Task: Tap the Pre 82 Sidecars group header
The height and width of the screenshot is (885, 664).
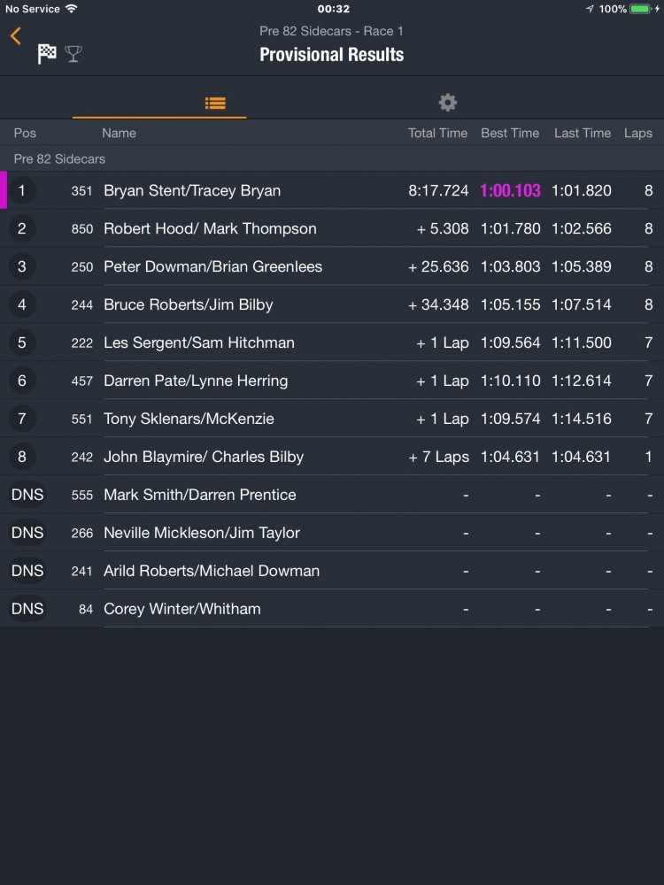Action: pyautogui.click(x=59, y=159)
